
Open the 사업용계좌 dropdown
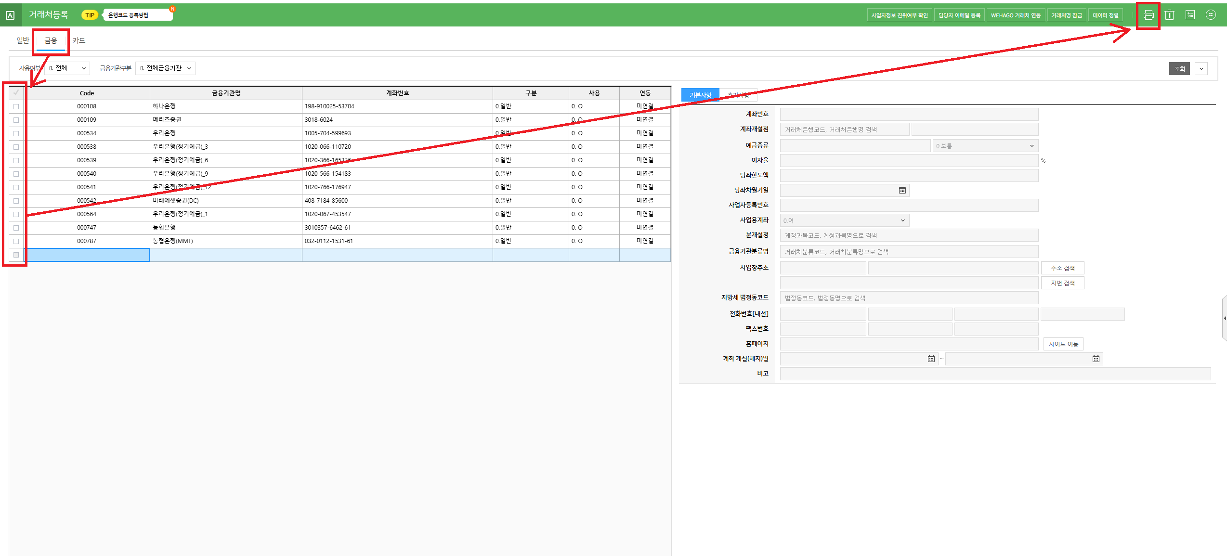[844, 220]
